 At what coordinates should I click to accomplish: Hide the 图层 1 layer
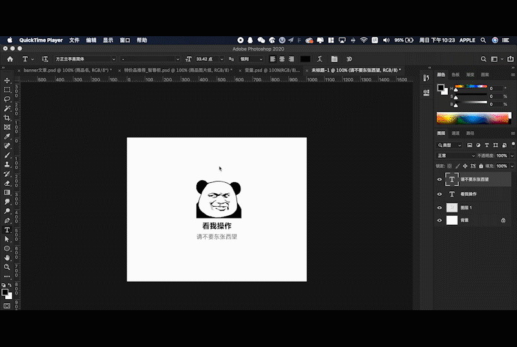pyautogui.click(x=439, y=207)
